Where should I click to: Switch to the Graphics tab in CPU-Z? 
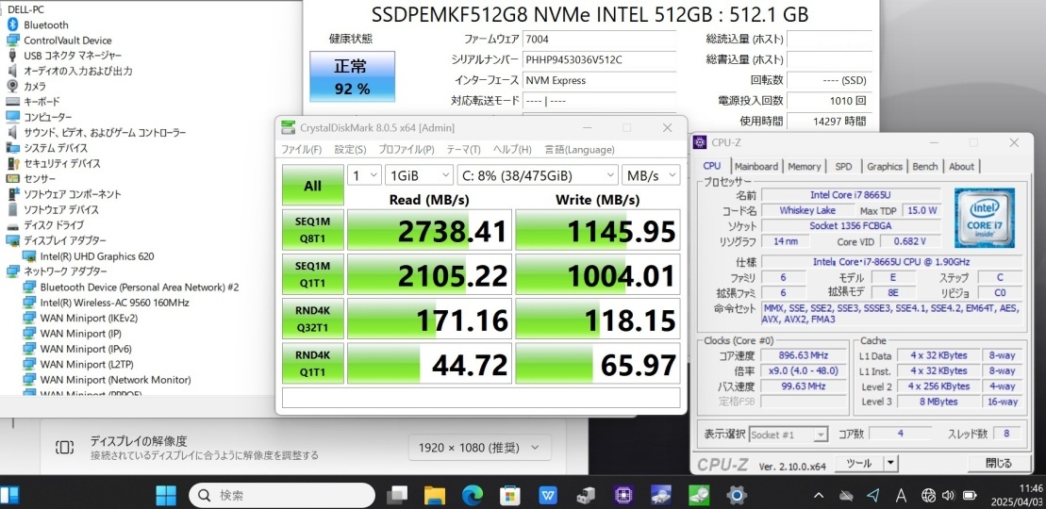[x=885, y=166]
